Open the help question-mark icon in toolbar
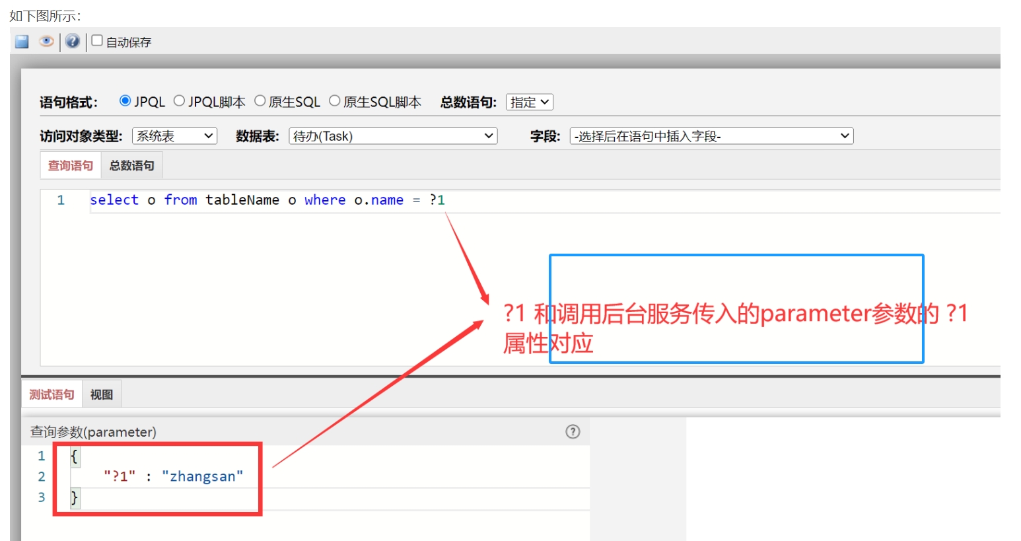 click(71, 41)
